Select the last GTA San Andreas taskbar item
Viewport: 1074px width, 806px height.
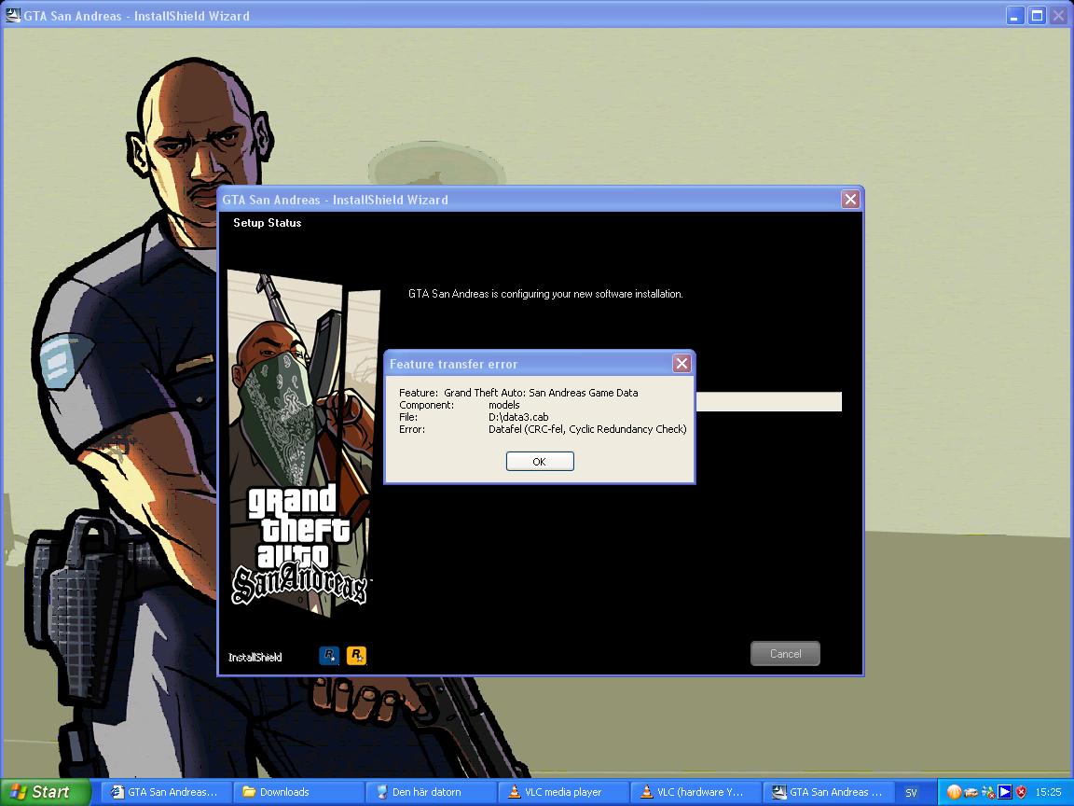(828, 792)
